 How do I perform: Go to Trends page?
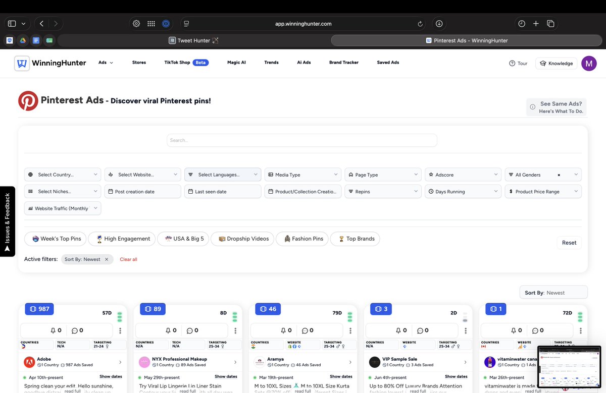coord(271,63)
